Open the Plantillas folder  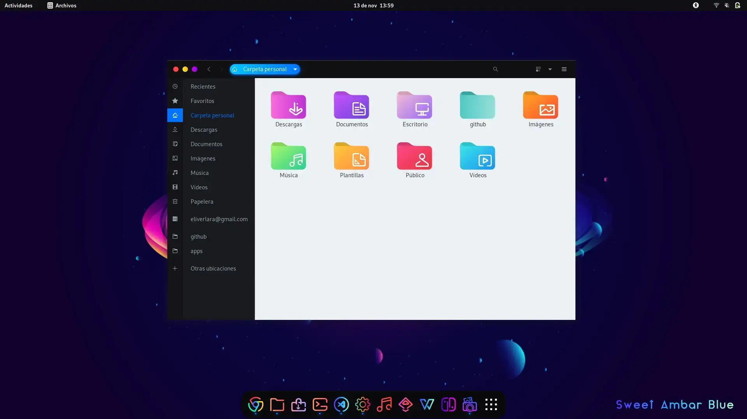[351, 159]
